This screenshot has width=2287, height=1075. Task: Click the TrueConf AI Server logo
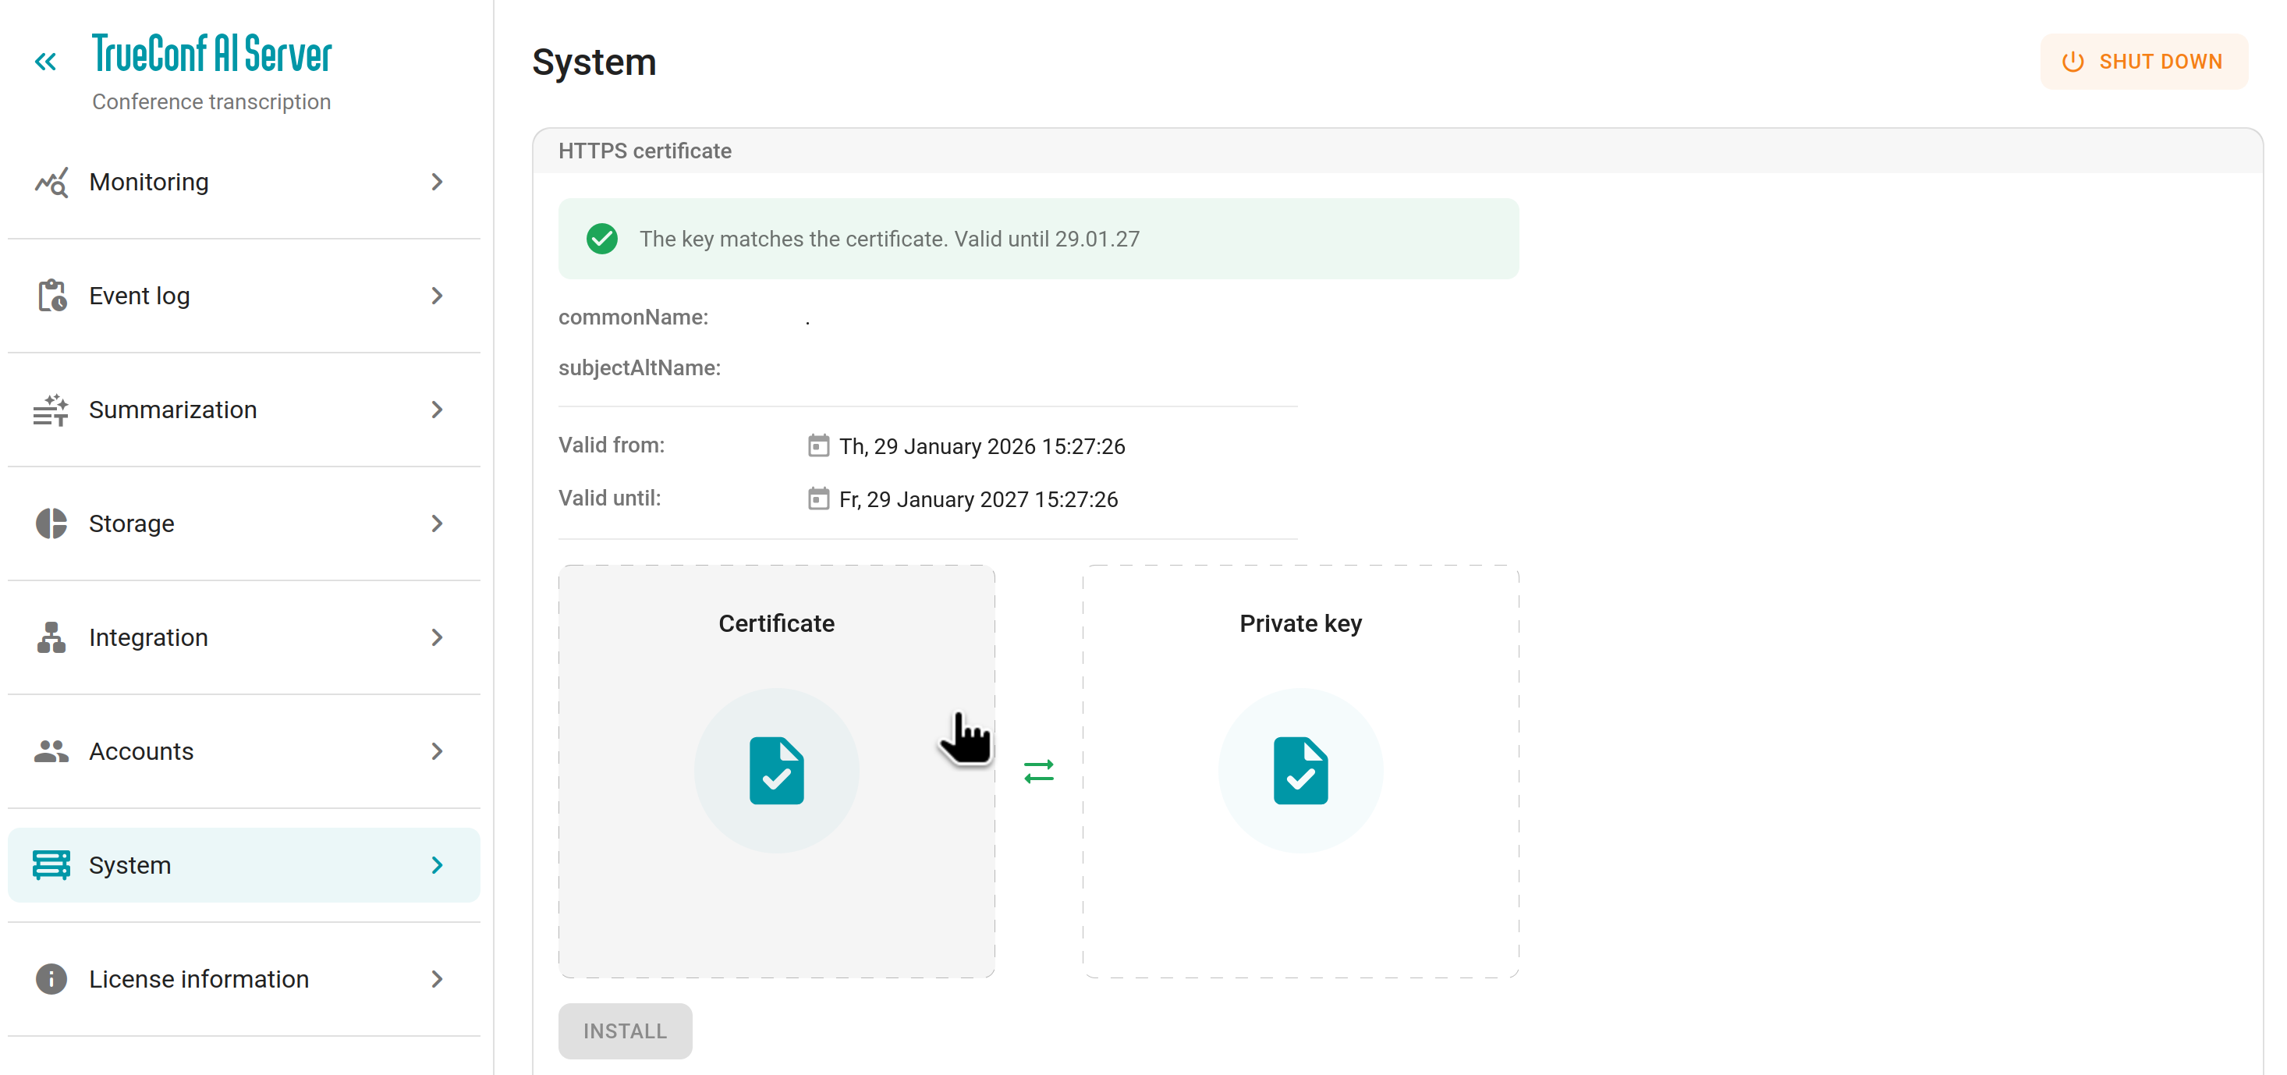211,54
